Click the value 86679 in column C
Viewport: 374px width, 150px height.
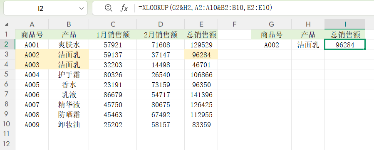pos(113,94)
